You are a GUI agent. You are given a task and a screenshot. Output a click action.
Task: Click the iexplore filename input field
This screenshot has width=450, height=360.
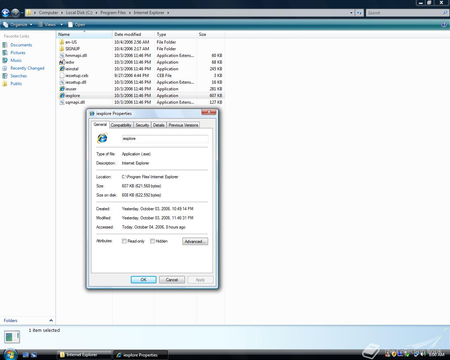click(x=165, y=139)
